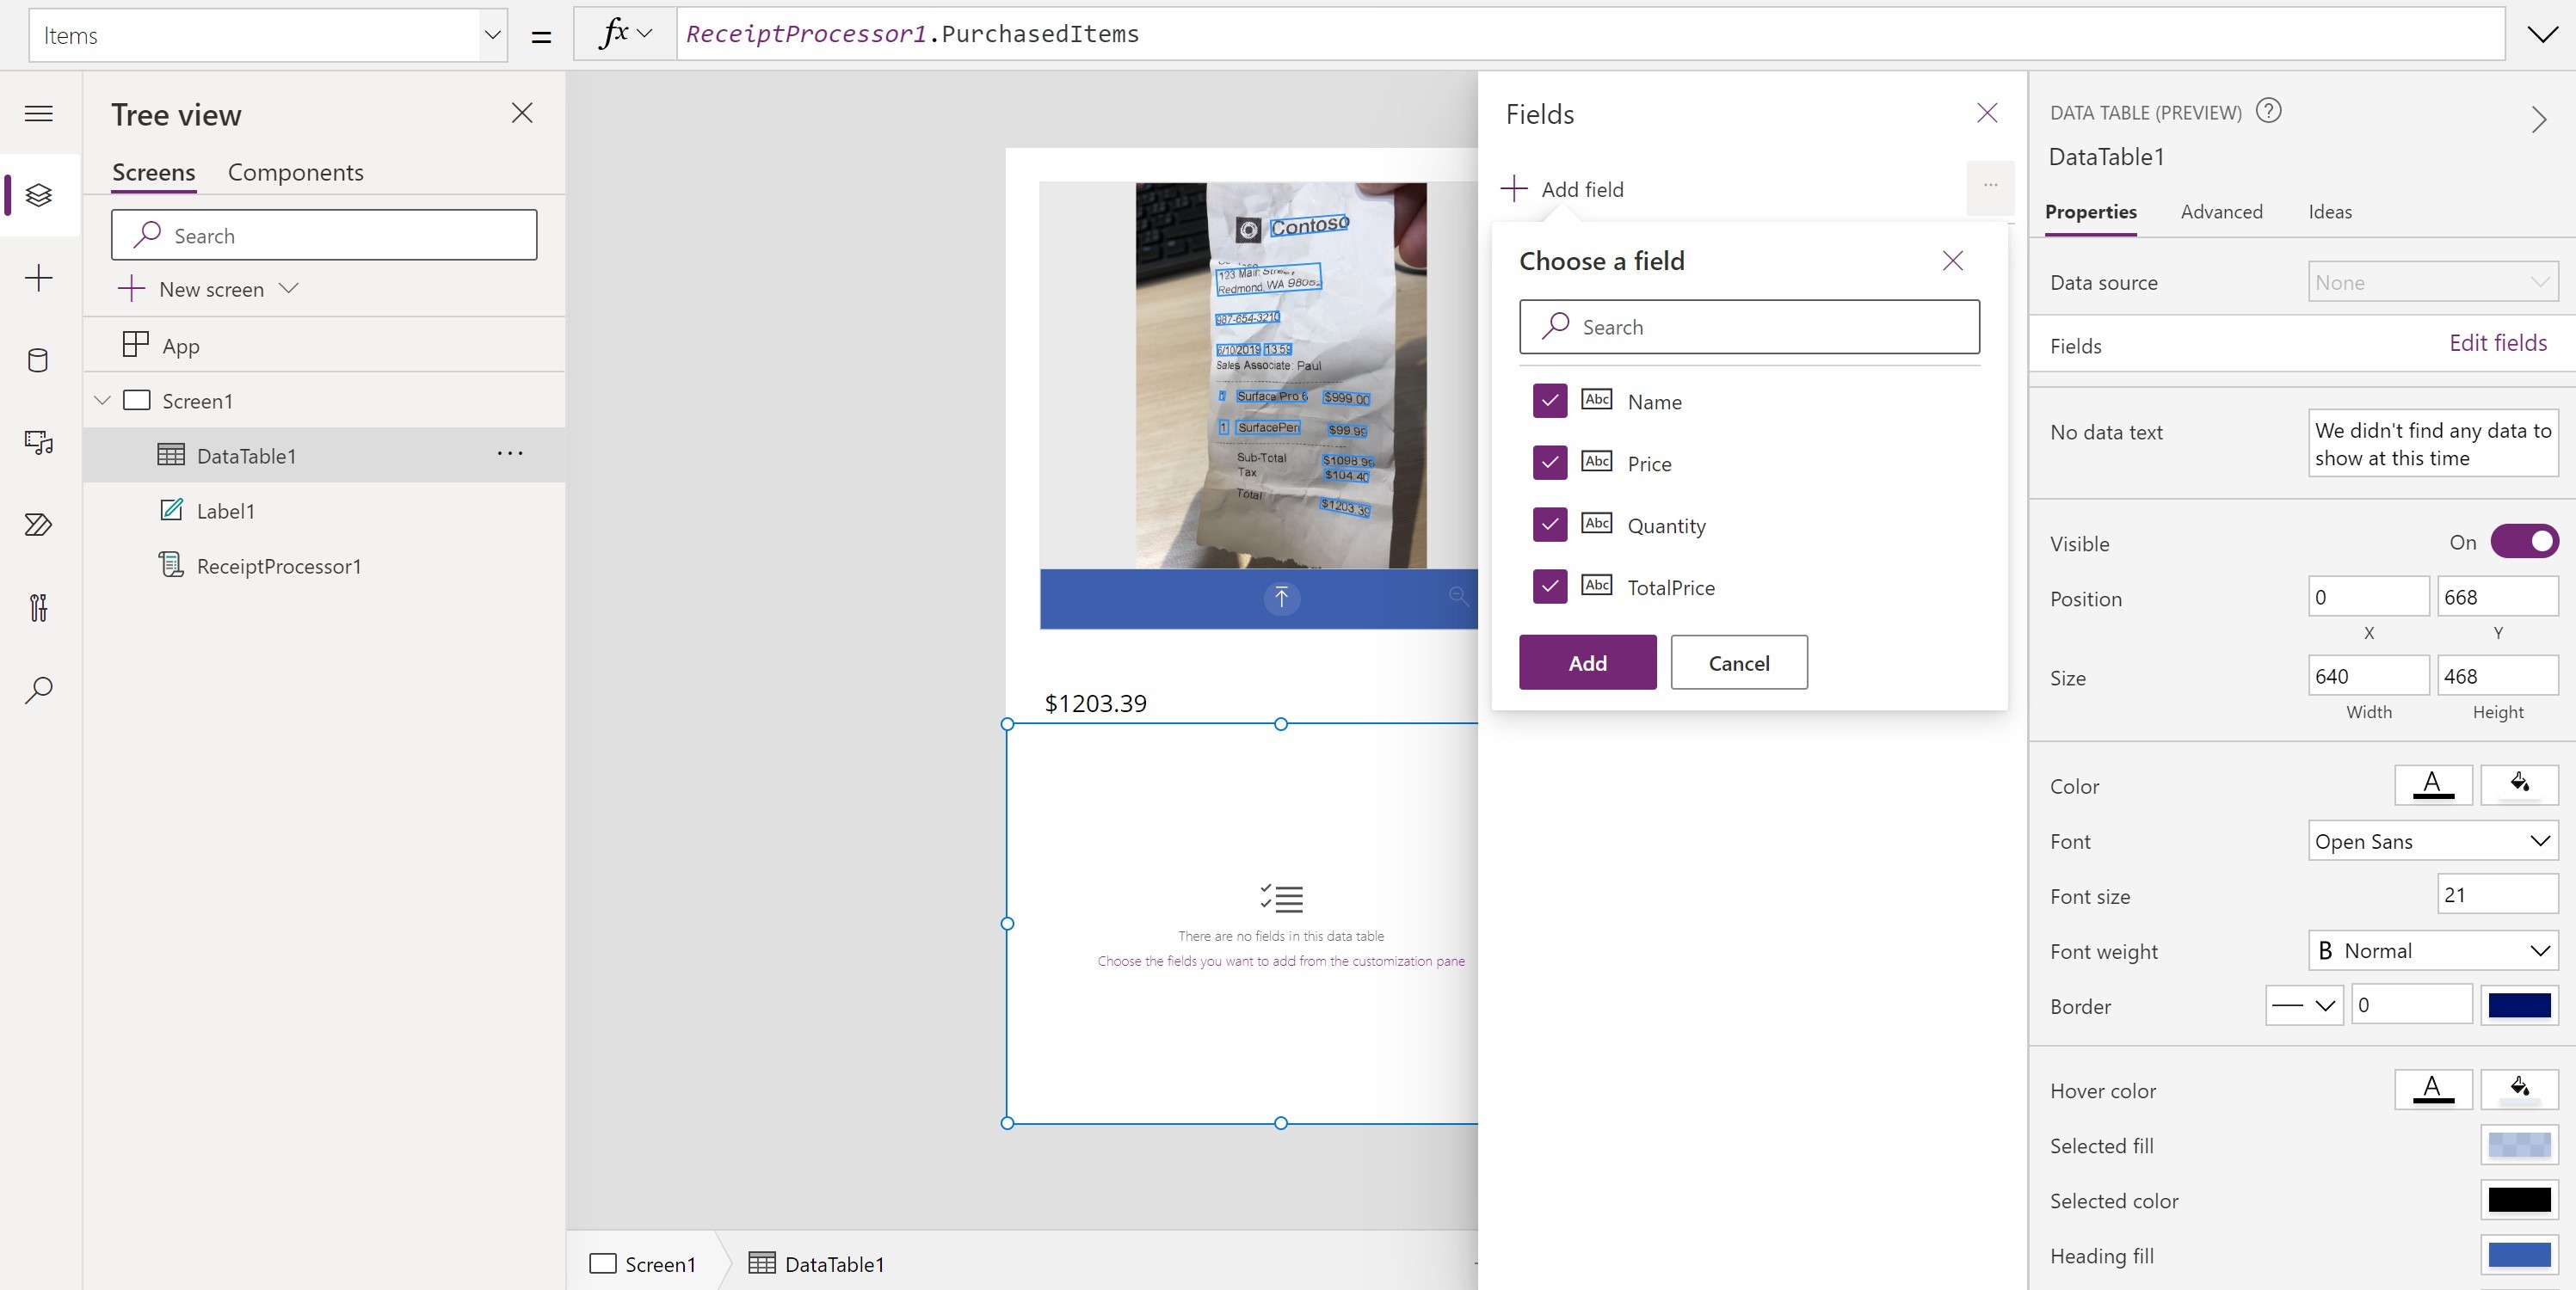Open the Power Automate pane
The height and width of the screenshot is (1290, 2576).
click(x=38, y=525)
